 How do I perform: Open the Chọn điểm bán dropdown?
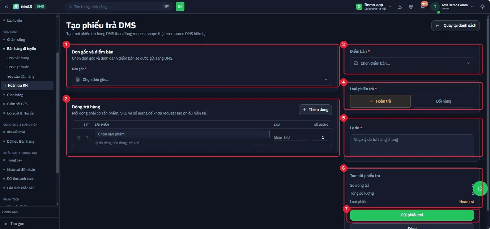point(412,63)
